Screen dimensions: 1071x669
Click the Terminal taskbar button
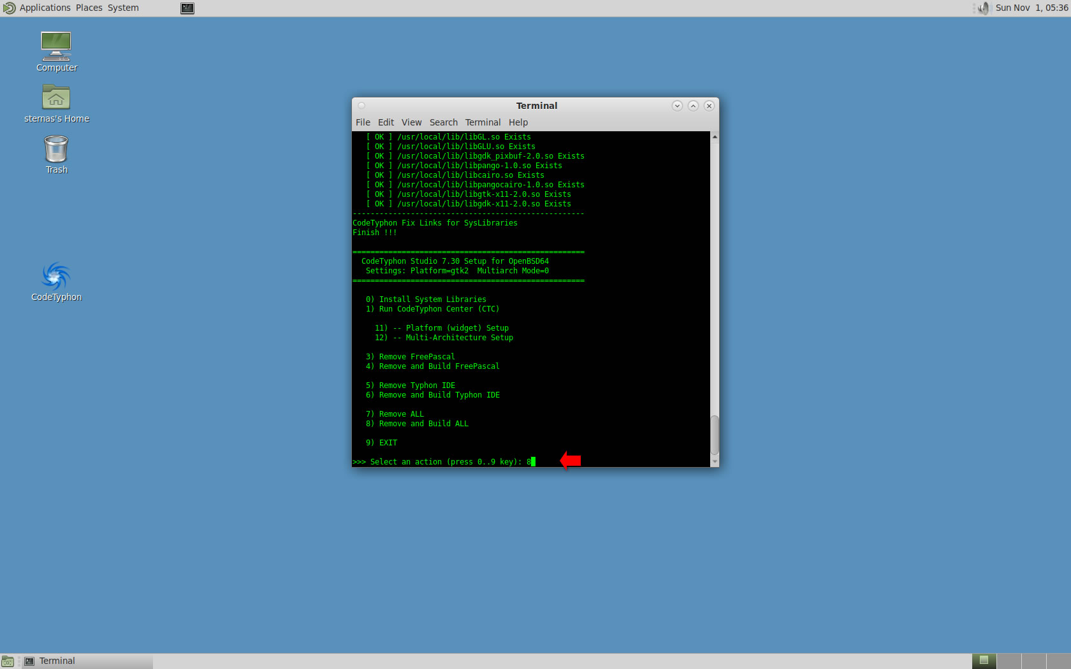pyautogui.click(x=87, y=661)
